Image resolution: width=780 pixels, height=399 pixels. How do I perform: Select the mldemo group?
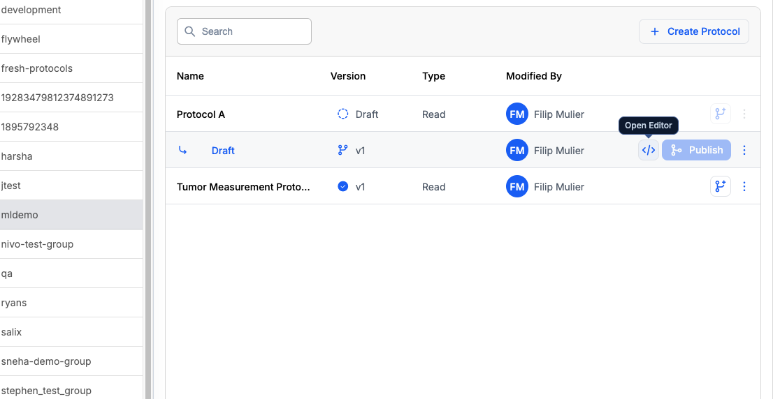[71, 215]
